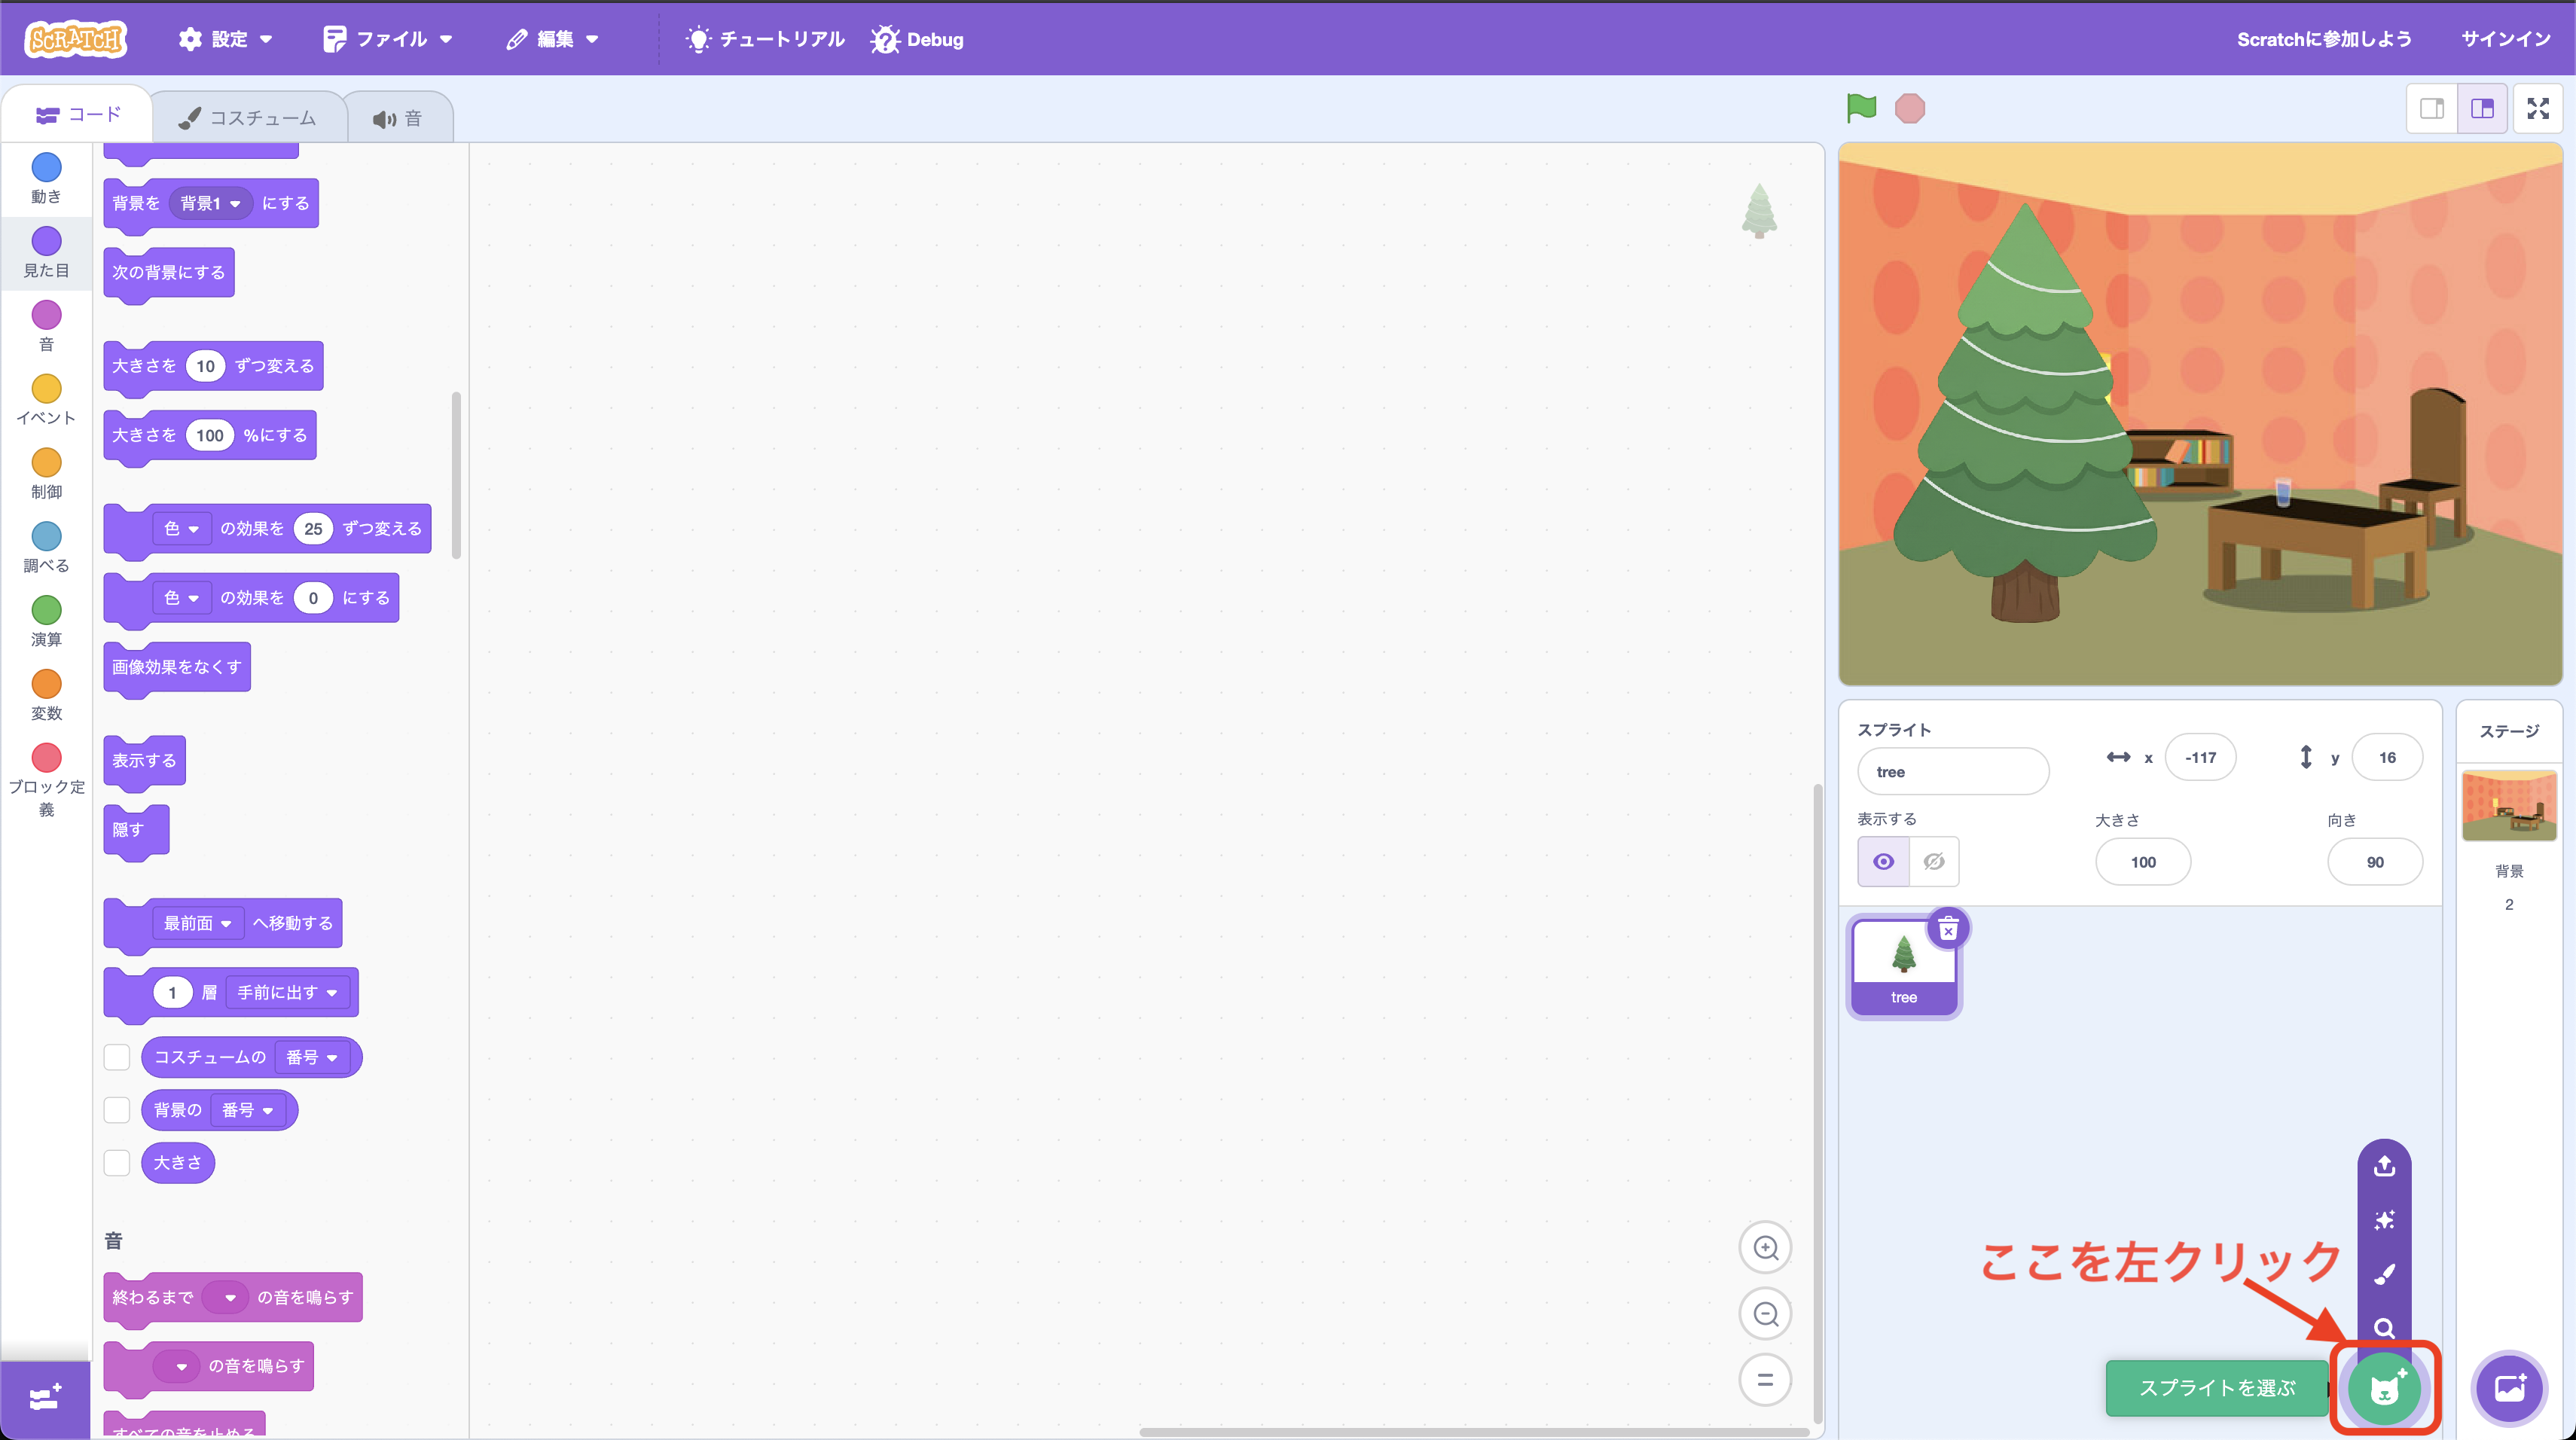Open the paint editor to draw a sprite
This screenshot has width=2576, height=1440.
pyautogui.click(x=2384, y=1274)
